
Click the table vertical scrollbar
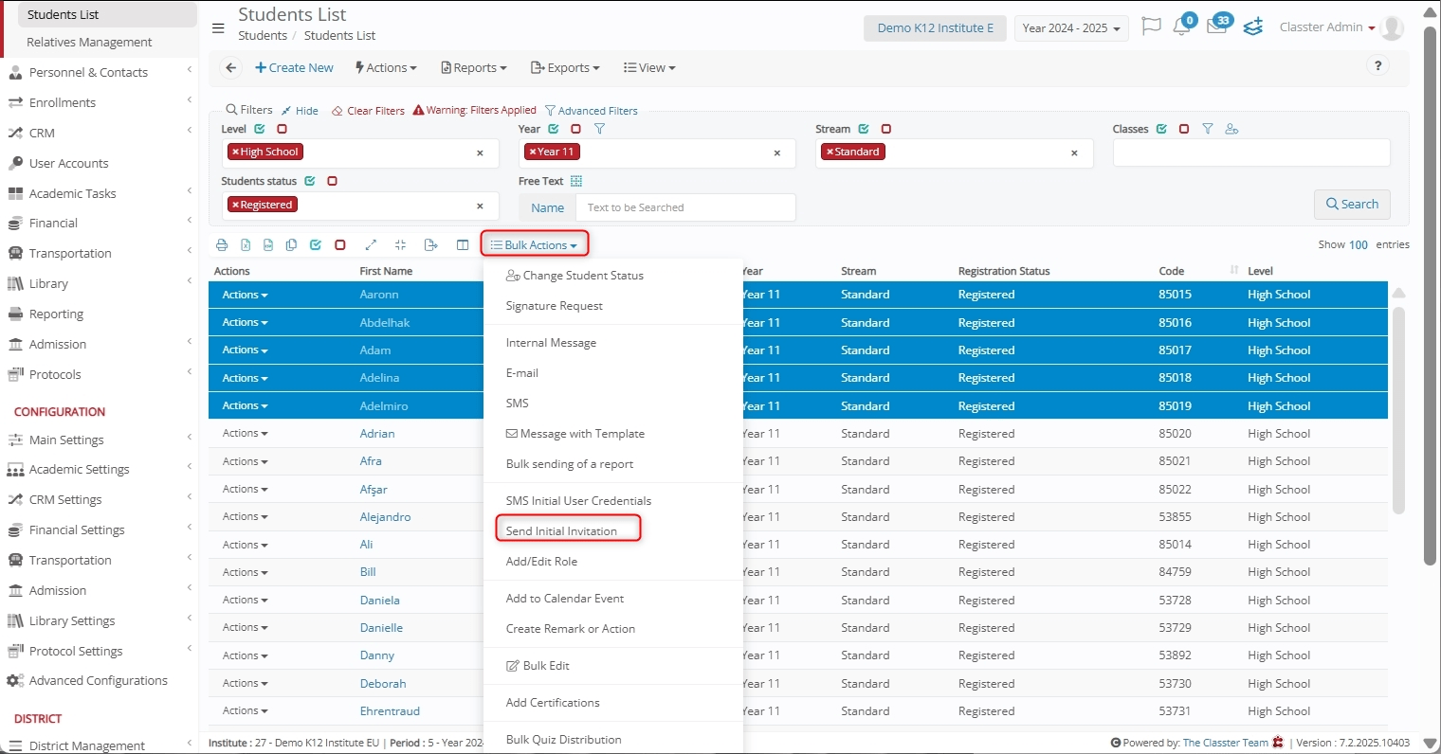1398,407
